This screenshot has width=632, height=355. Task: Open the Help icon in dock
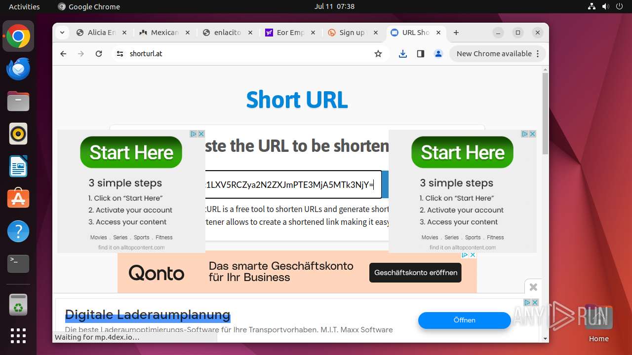[x=18, y=231]
